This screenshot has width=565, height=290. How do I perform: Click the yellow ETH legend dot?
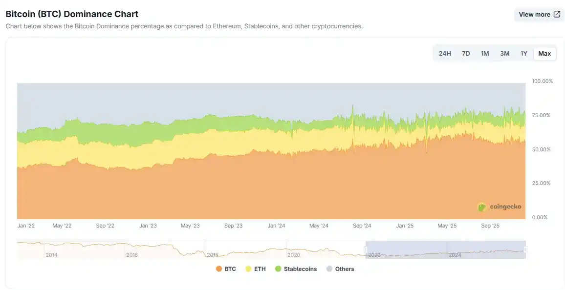click(x=248, y=269)
